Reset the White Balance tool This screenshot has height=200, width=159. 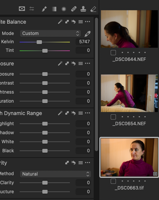[x=74, y=22]
